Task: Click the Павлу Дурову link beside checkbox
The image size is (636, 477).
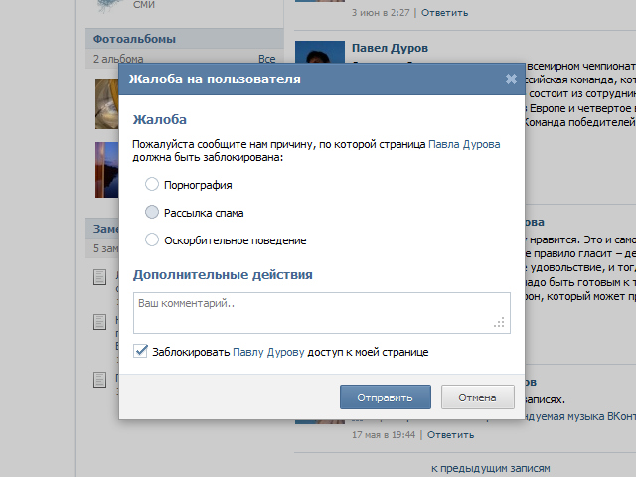Action: pos(268,352)
